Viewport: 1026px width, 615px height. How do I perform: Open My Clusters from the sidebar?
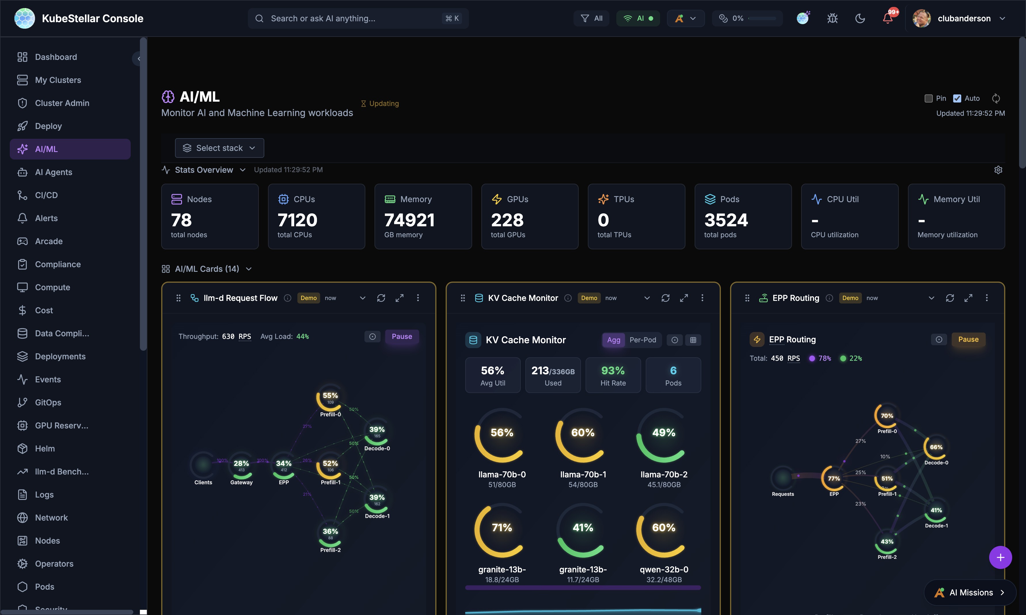pos(58,79)
